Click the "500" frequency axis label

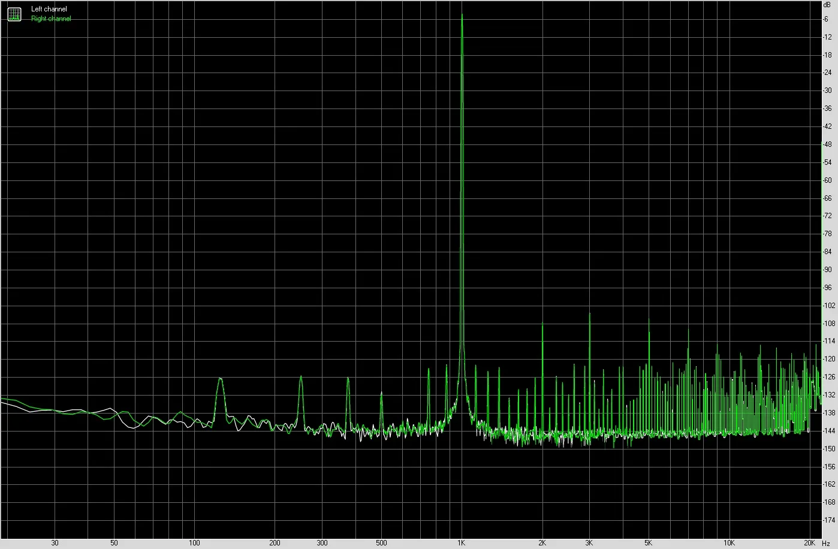[x=381, y=543]
